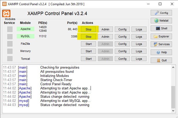Toggle Mercury service install checkbox
178x118 pixels.
10,51
